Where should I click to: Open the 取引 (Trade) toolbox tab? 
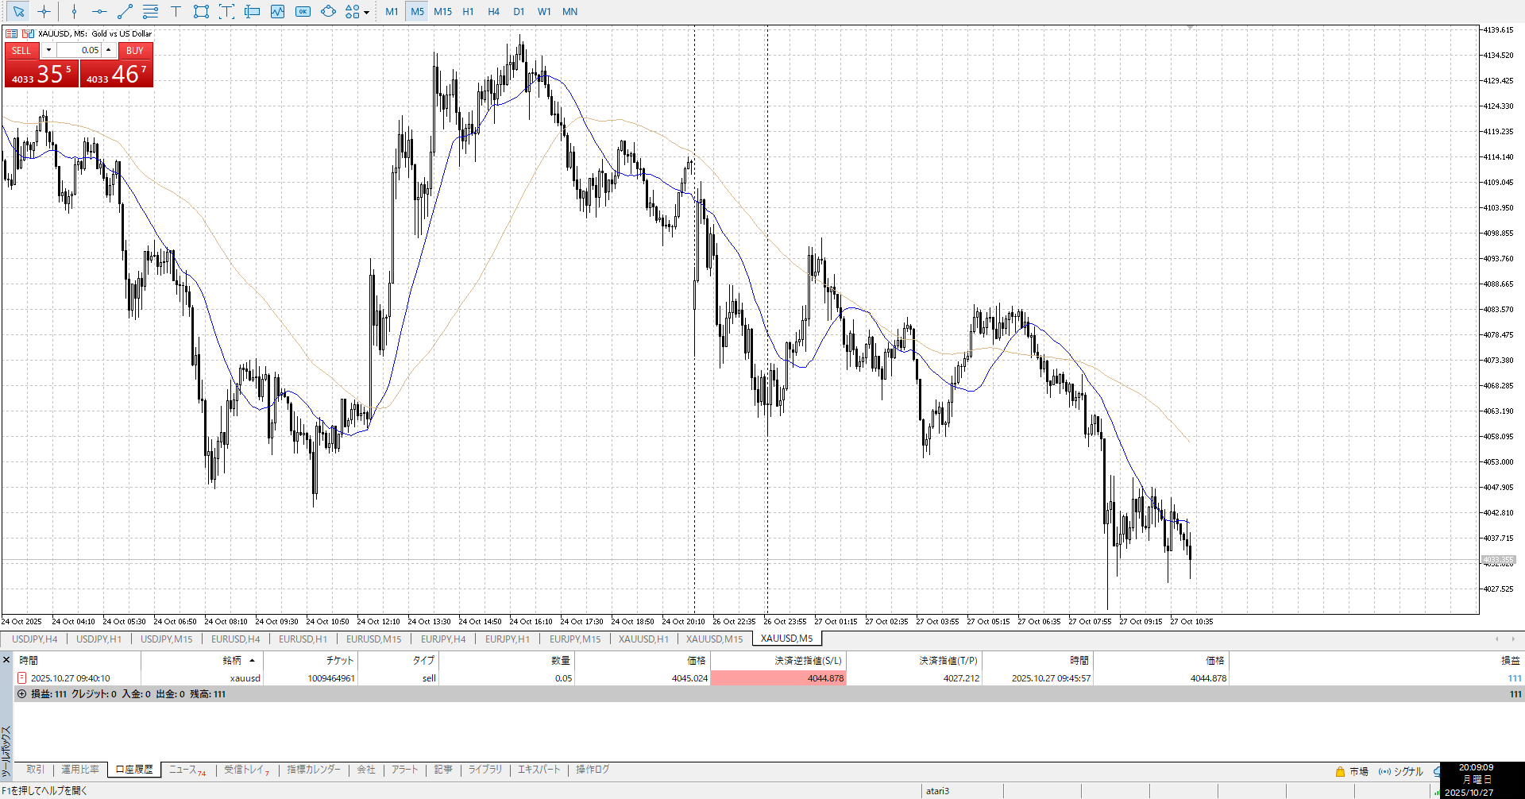(x=35, y=769)
